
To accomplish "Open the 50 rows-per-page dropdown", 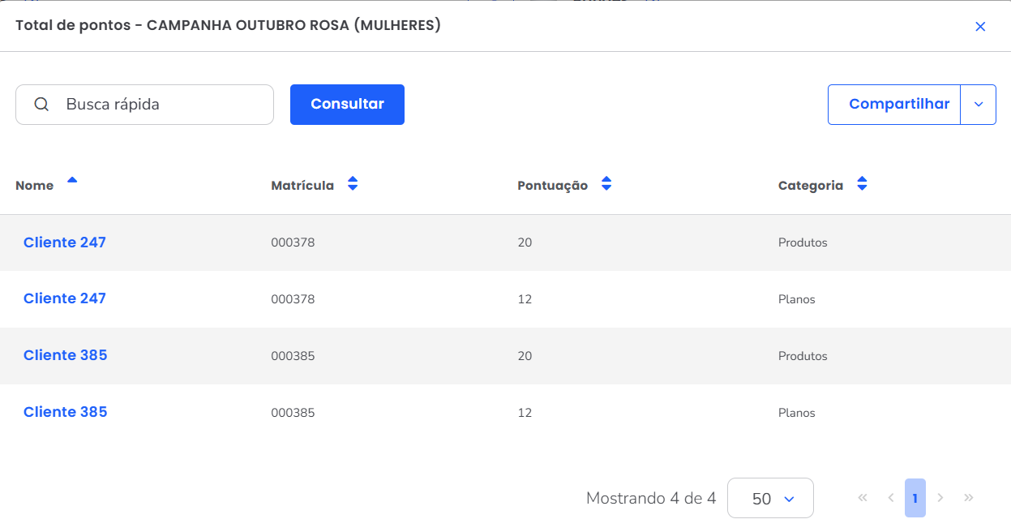I will point(770,498).
